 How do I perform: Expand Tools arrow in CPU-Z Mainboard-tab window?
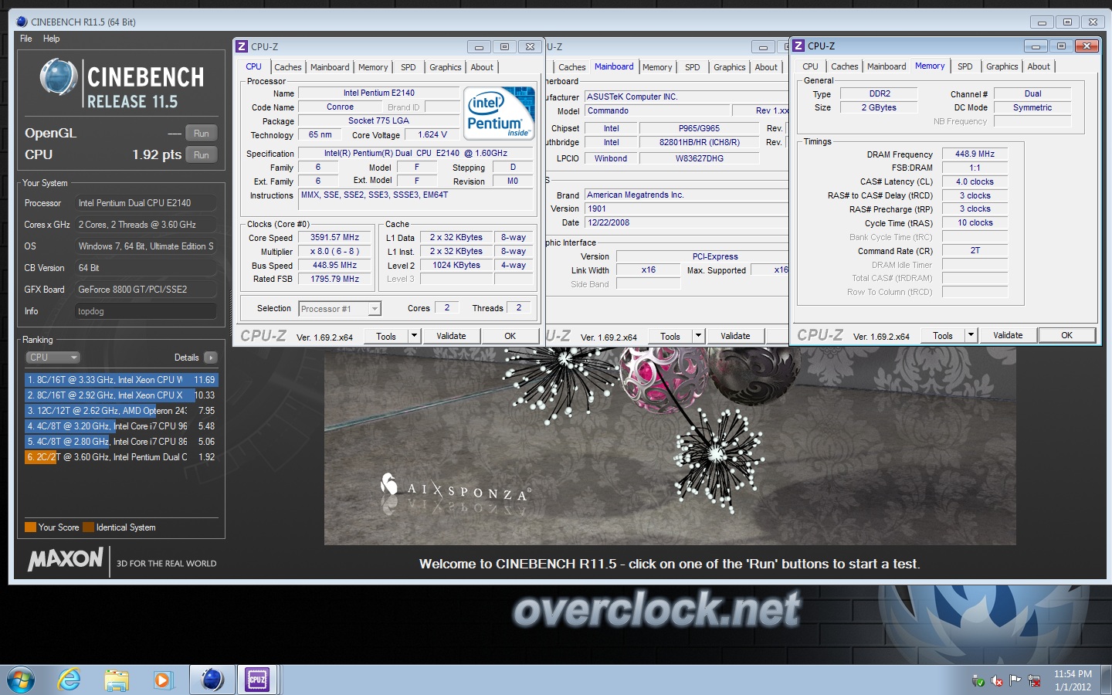(x=698, y=336)
